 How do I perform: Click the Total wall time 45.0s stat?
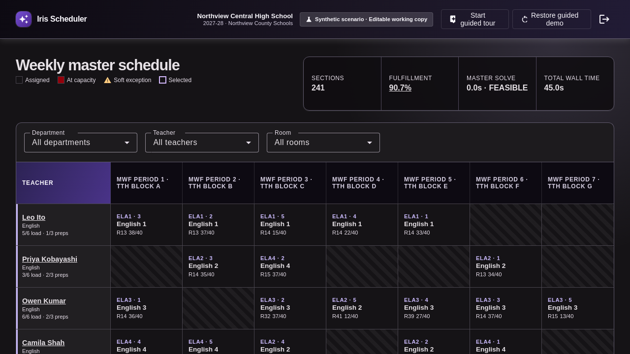coord(575,84)
